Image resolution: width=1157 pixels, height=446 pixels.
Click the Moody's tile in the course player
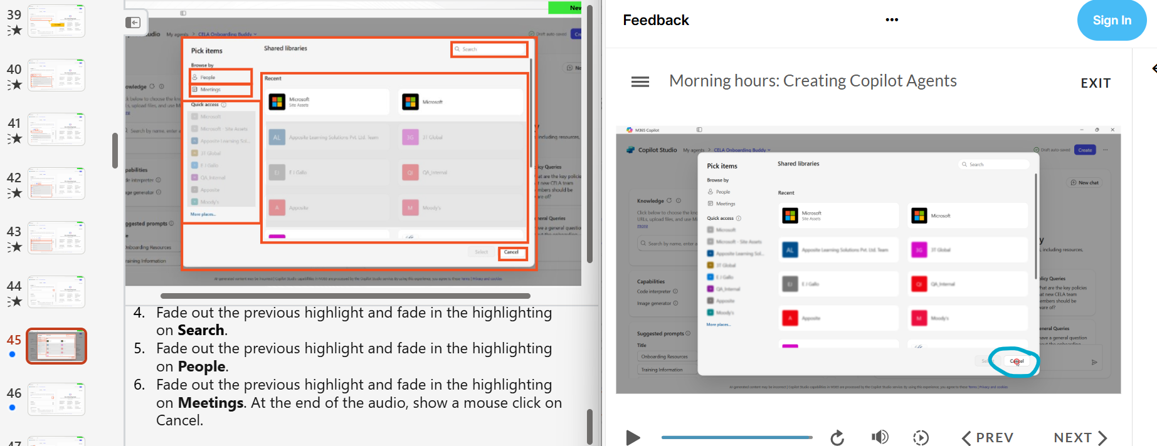[969, 318]
